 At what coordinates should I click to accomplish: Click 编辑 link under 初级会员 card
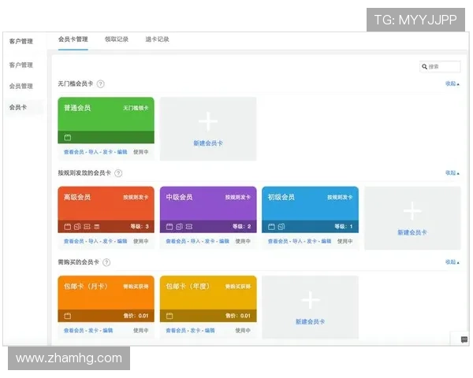pos(326,241)
